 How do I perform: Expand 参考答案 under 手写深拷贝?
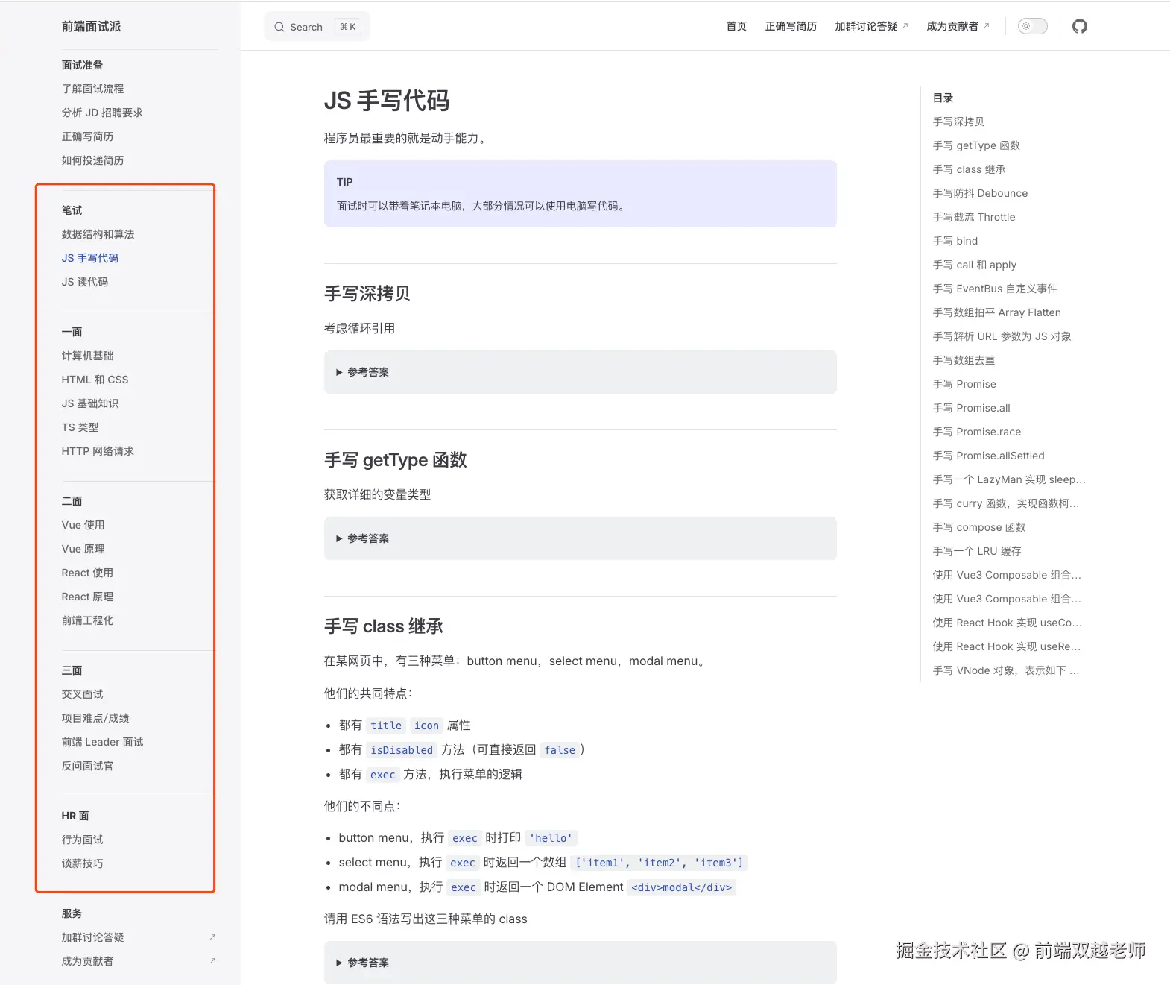click(x=580, y=372)
